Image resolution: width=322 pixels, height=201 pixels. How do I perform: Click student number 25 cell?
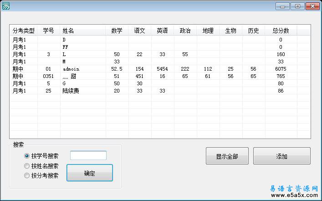[48, 91]
